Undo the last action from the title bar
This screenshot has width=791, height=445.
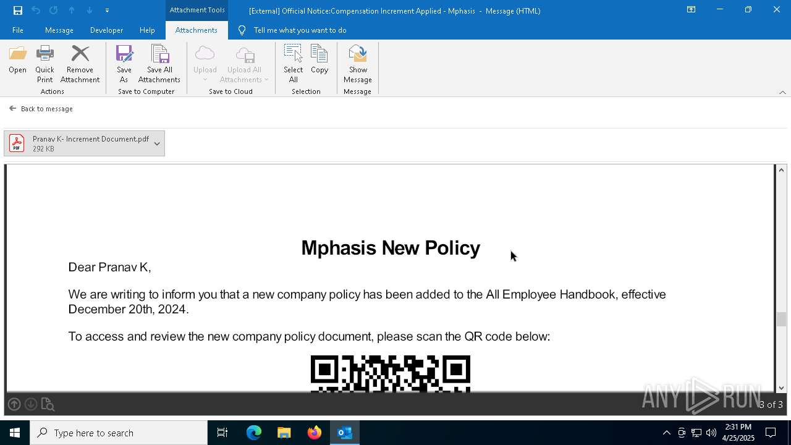(36, 10)
